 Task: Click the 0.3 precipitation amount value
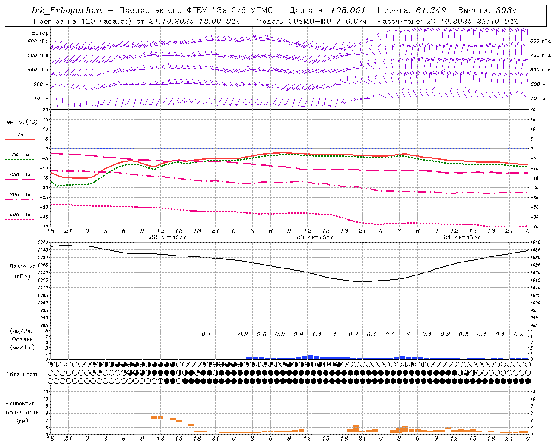[x=353, y=335]
